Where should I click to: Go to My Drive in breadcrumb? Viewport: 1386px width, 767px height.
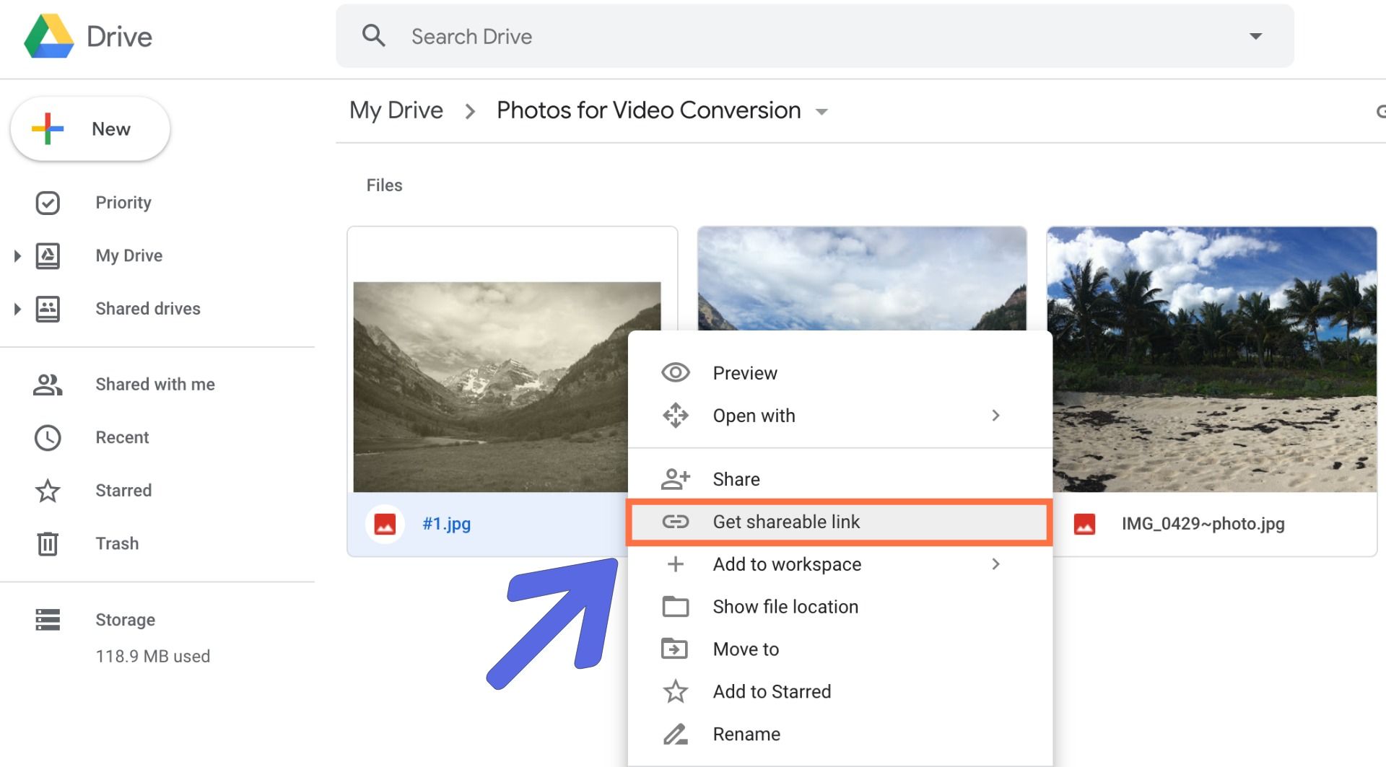396,110
